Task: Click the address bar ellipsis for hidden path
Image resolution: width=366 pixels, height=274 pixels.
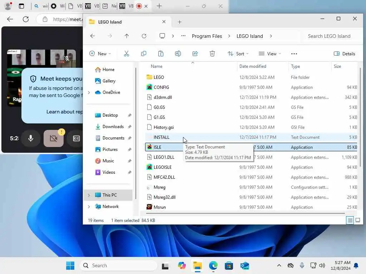Action: (183, 36)
